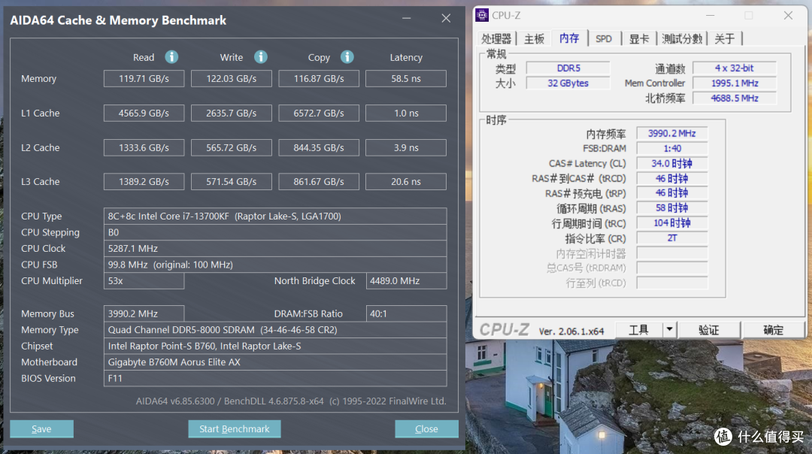
Task: Click the Close button in AIDA64
Action: [x=426, y=428]
